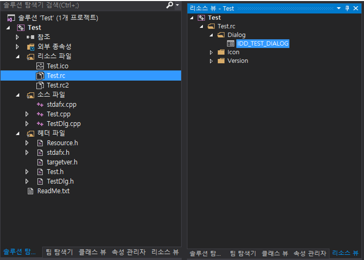Click the ReadMe.txt text file icon
This screenshot has height=260, width=364.
point(31,191)
